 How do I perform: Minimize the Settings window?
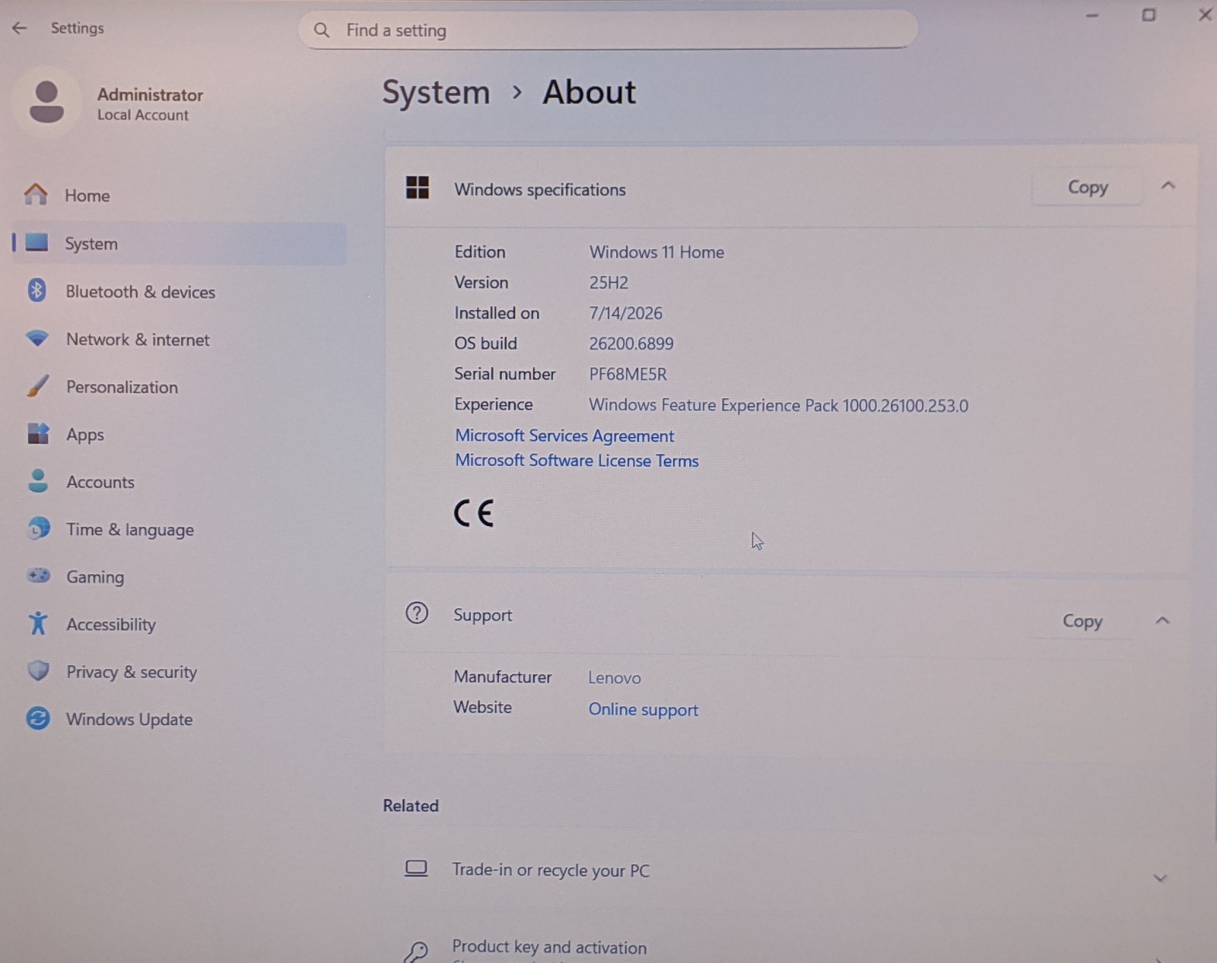1092,15
